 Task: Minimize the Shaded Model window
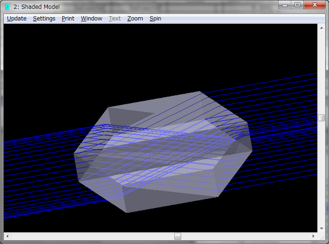(285, 5)
